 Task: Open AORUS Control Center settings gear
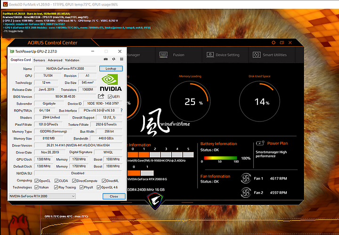[x=274, y=42]
